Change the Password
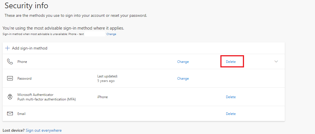Viewport: 315px width, 134px height. pos(183,79)
